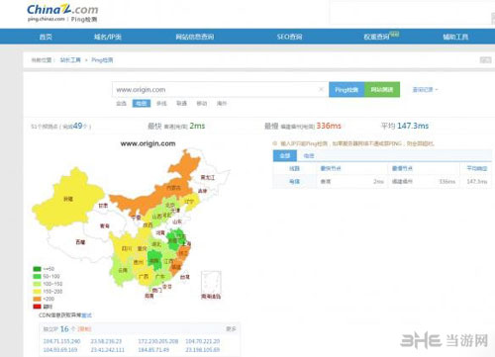The image size is (495, 357).
Task: Toggle the 多线 line filter
Action: (x=161, y=104)
